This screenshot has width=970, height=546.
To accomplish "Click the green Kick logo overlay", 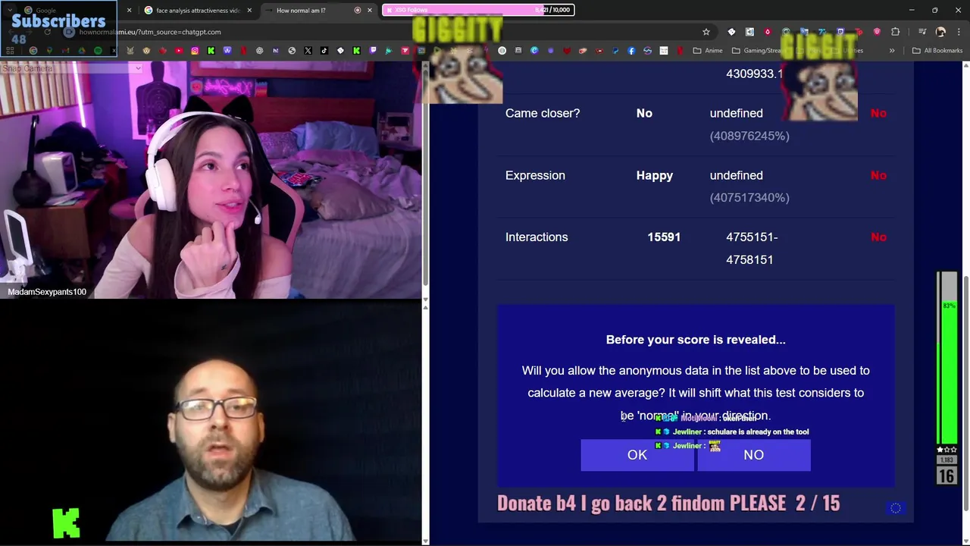I will [67, 523].
